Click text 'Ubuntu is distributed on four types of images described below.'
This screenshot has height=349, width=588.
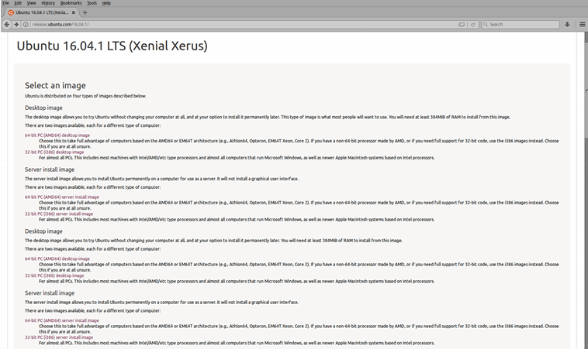85,96
